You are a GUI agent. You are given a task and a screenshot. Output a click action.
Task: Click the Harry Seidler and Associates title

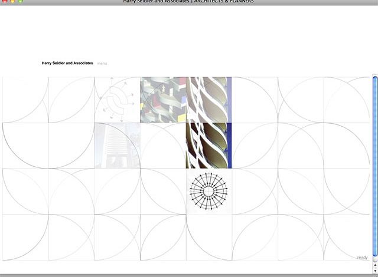(67, 63)
